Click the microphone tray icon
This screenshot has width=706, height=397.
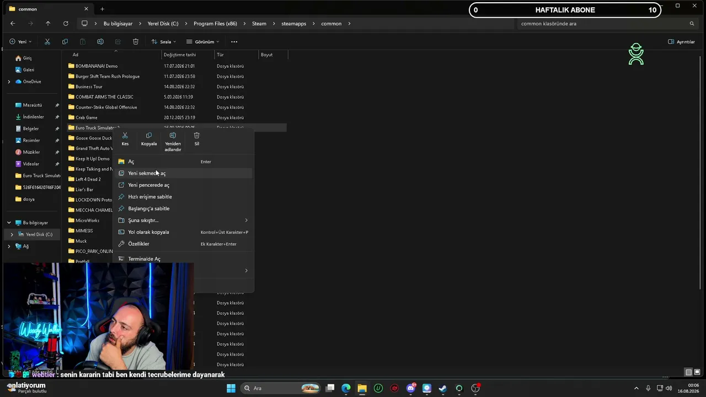coord(648,388)
